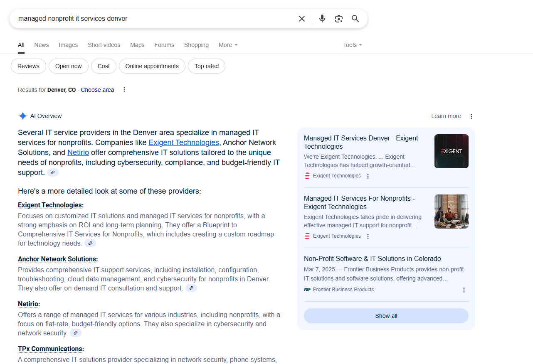Viewport: 533px width, 364px height.
Task: Open Exigent Technologies link in summary paragraph
Action: tap(184, 143)
